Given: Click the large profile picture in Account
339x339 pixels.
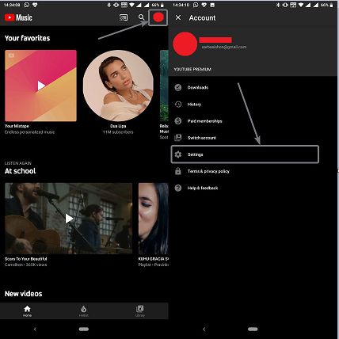Looking at the screenshot, I should pyautogui.click(x=185, y=44).
